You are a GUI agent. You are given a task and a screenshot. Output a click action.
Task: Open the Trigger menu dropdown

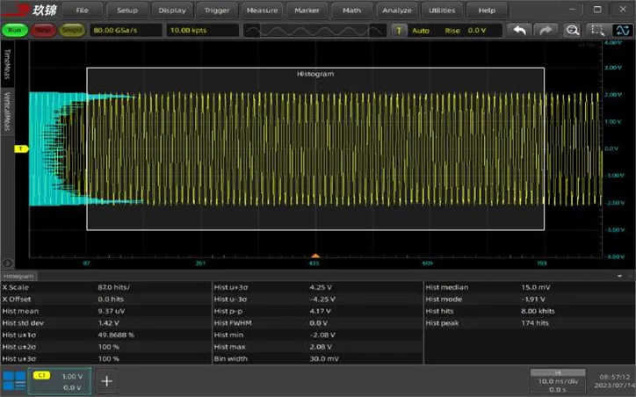click(x=216, y=11)
